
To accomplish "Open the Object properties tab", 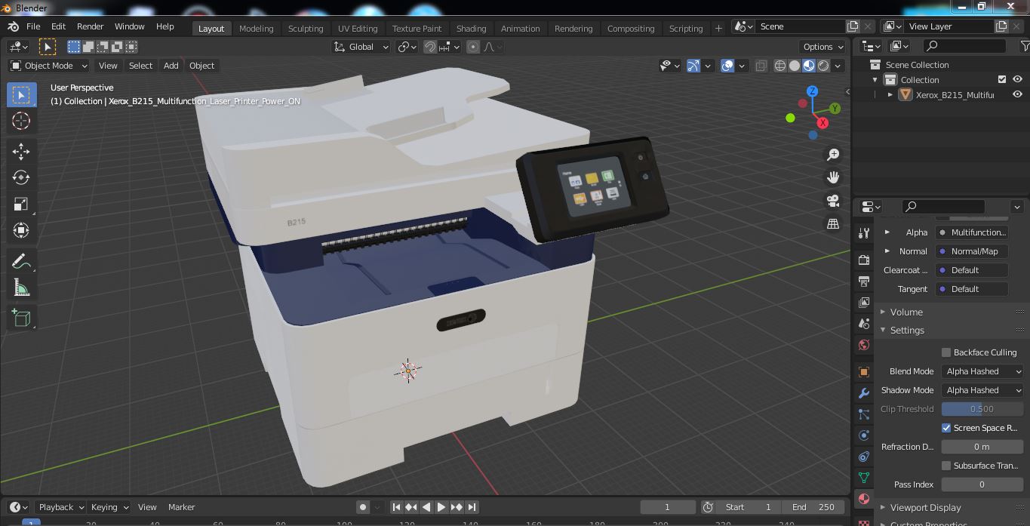I will [864, 372].
